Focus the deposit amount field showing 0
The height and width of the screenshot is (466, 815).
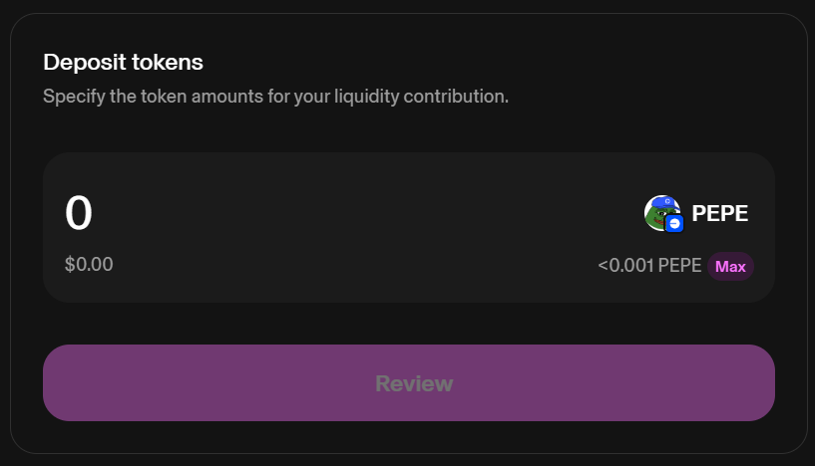point(299,213)
